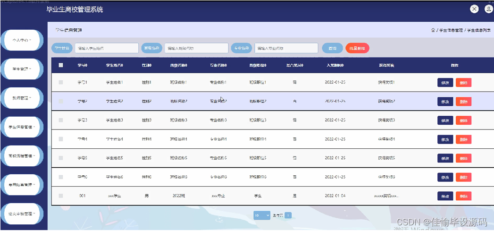Select the 获得奖项1 cell

tap(386, 82)
